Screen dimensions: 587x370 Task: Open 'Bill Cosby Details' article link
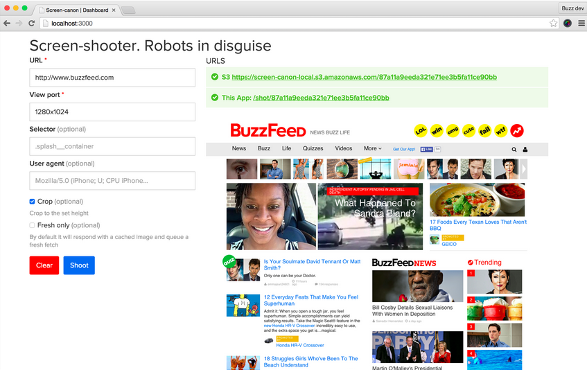point(412,310)
